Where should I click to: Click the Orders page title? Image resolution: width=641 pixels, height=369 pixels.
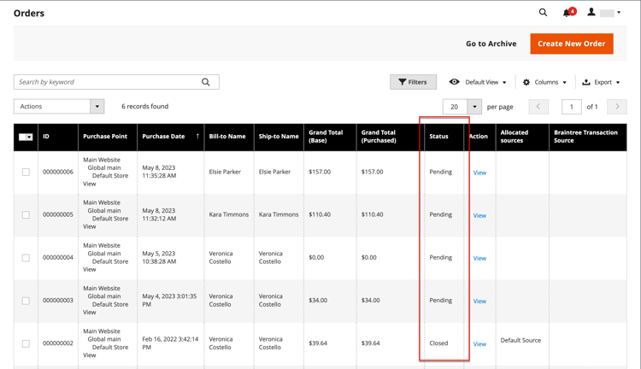coord(29,13)
